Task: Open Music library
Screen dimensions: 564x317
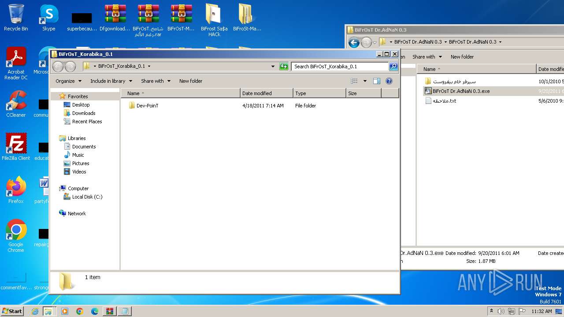Action: [78, 155]
